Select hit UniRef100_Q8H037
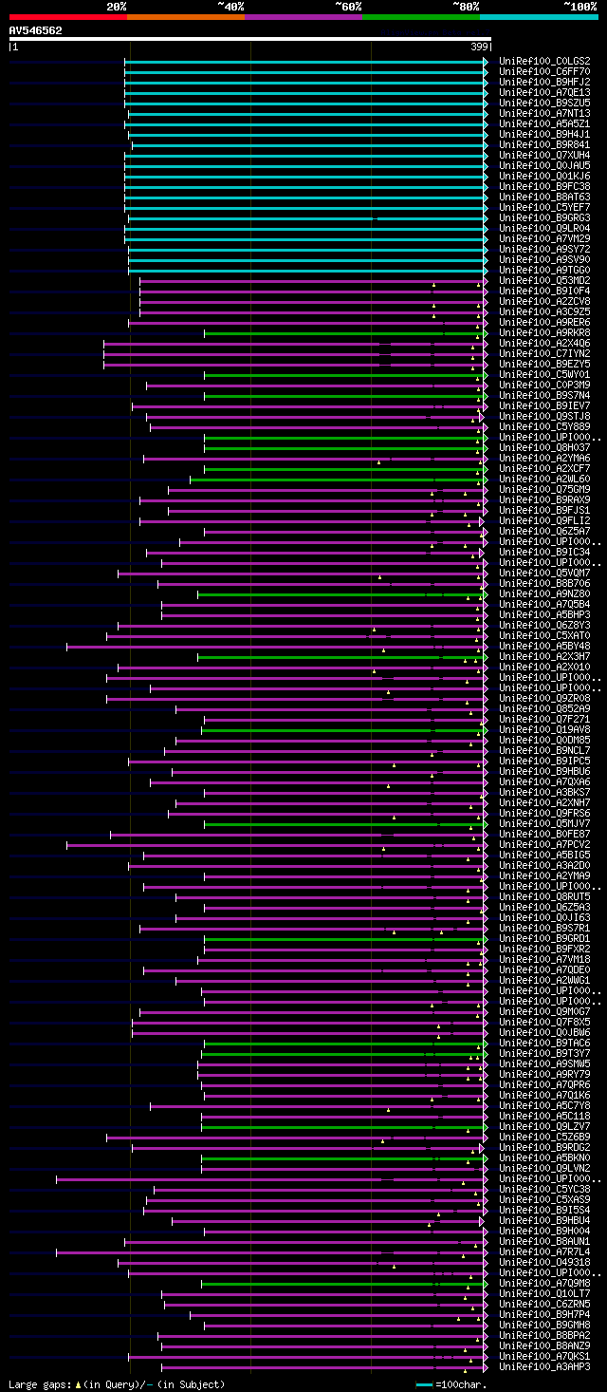The width and height of the screenshot is (607, 1392). coord(543,448)
